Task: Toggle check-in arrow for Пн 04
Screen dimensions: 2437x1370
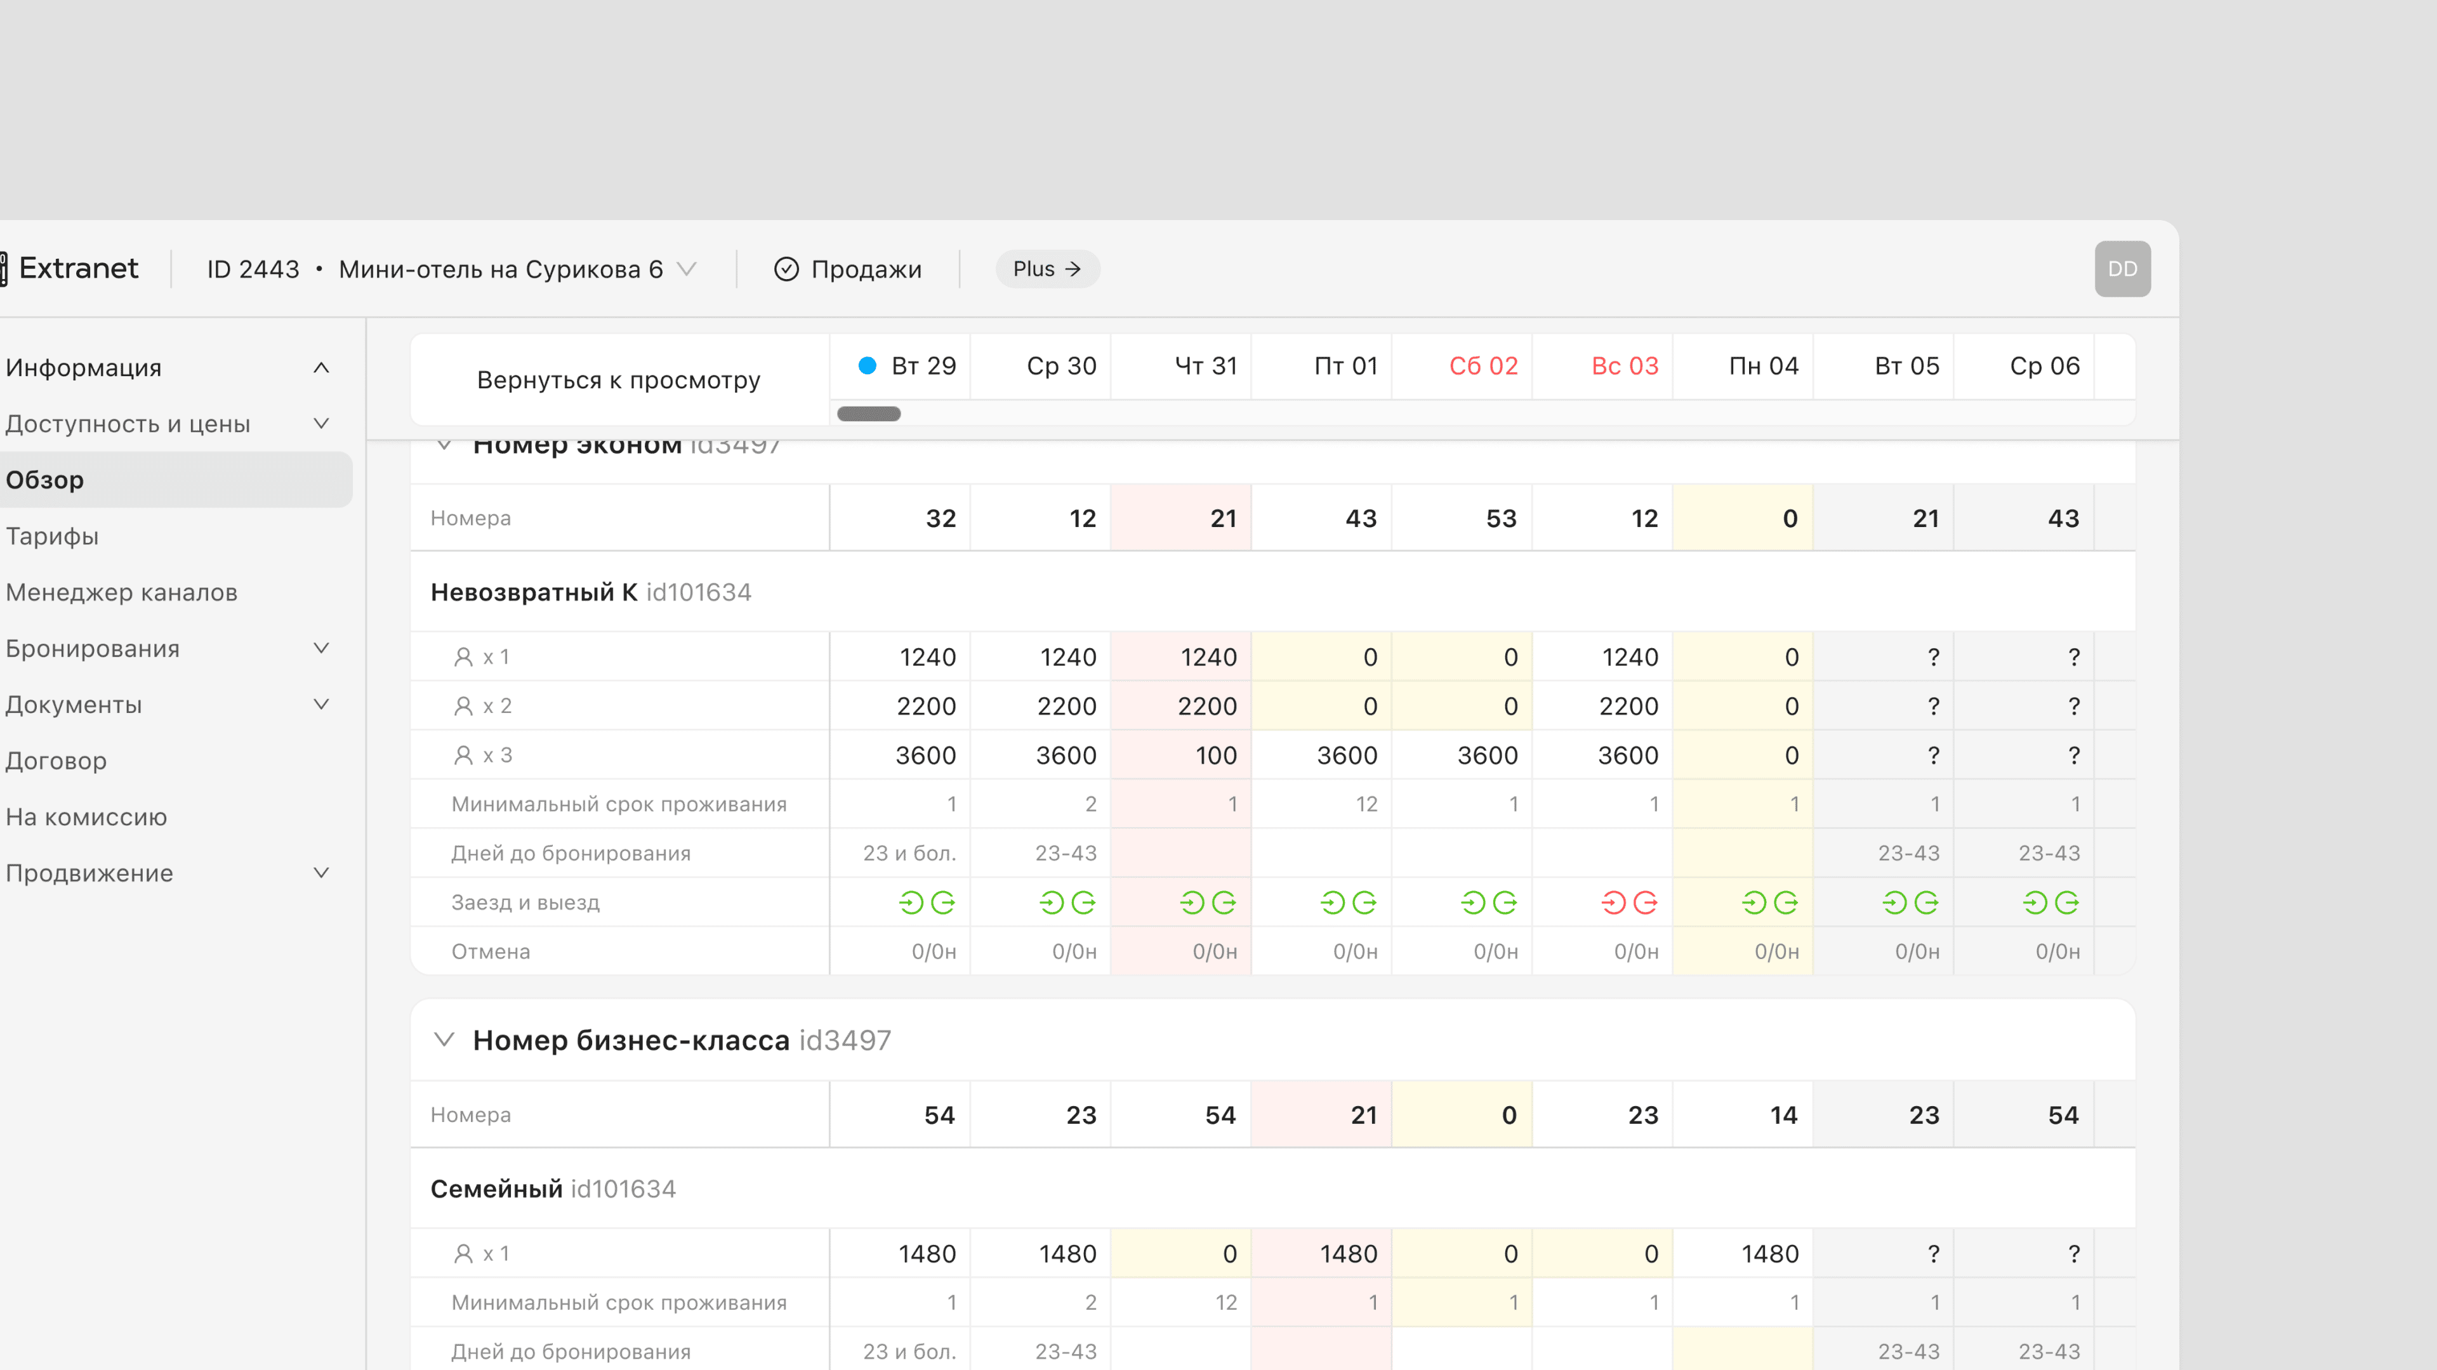Action: click(1754, 903)
